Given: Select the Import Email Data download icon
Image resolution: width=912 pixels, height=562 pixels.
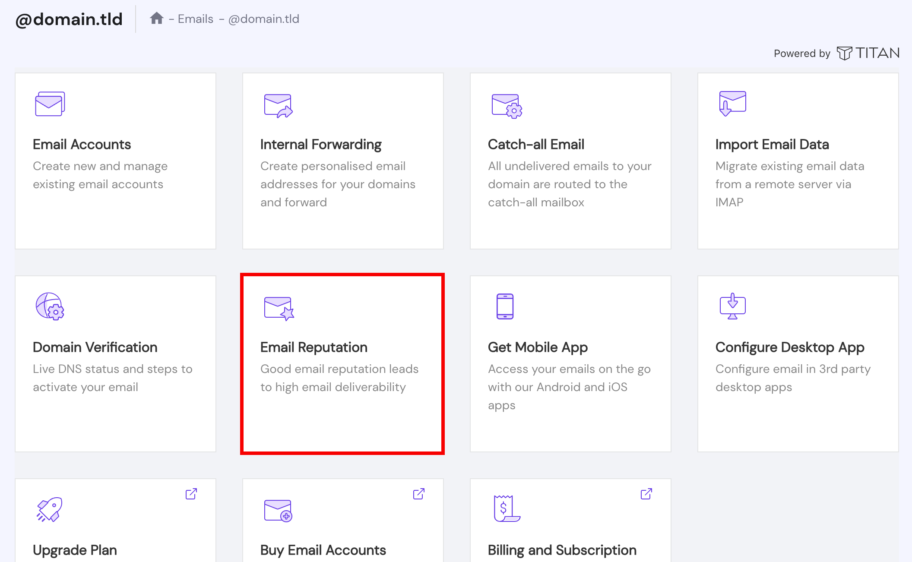Looking at the screenshot, I should point(732,104).
